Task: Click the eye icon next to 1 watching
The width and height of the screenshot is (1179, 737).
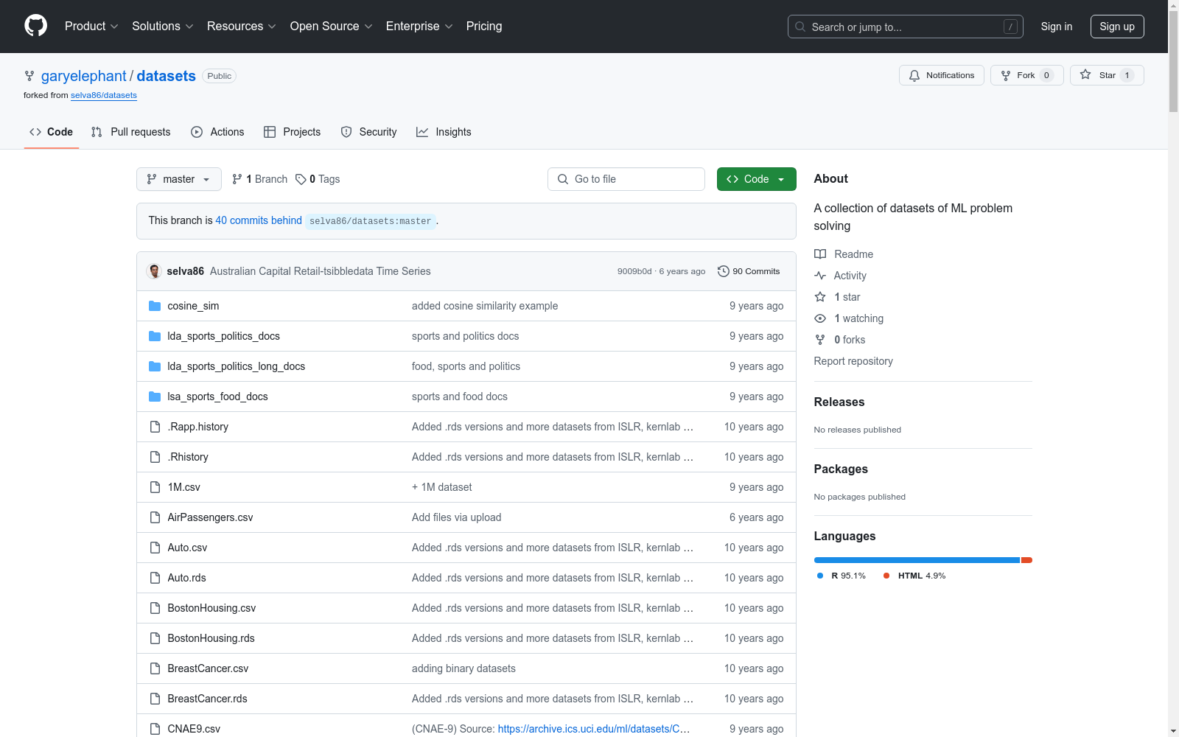Action: coord(820,318)
